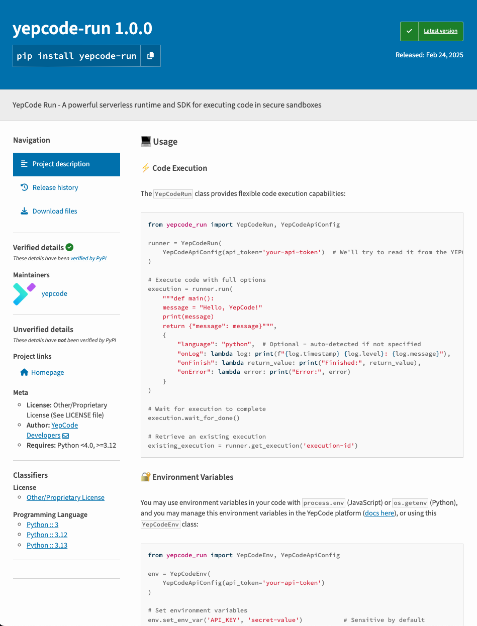Click the Download files arrow icon
This screenshot has width=477, height=626.
[24, 211]
